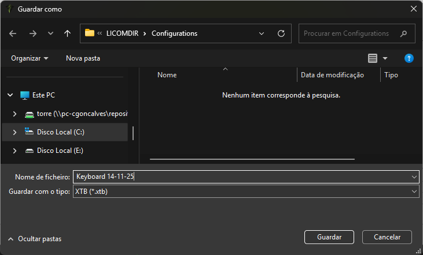Expand the Disco Local (C:) tree node

click(14, 132)
